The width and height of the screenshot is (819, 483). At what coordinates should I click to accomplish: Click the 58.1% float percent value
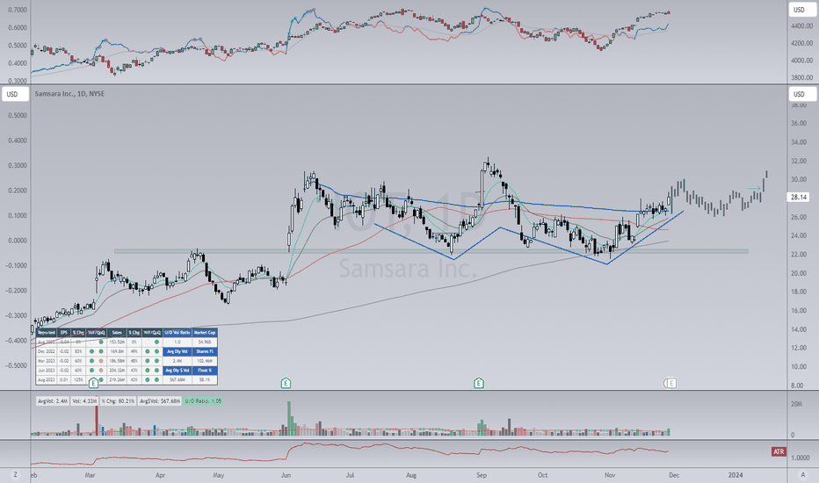coord(204,379)
